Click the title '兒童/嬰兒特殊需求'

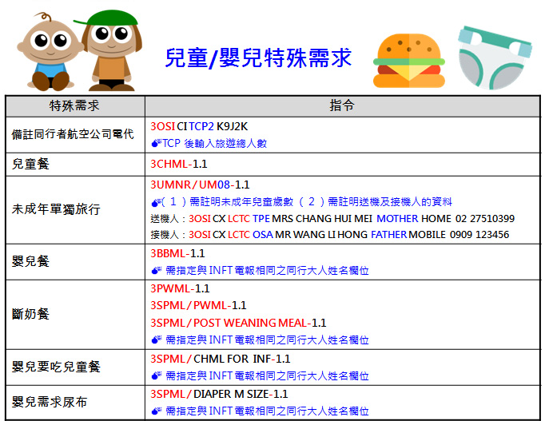(258, 58)
